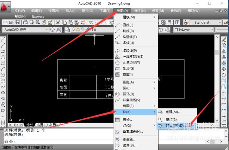The width and height of the screenshot is (229, 150).
Task: Open the 格式(O) menu
Action: pos(87,11)
